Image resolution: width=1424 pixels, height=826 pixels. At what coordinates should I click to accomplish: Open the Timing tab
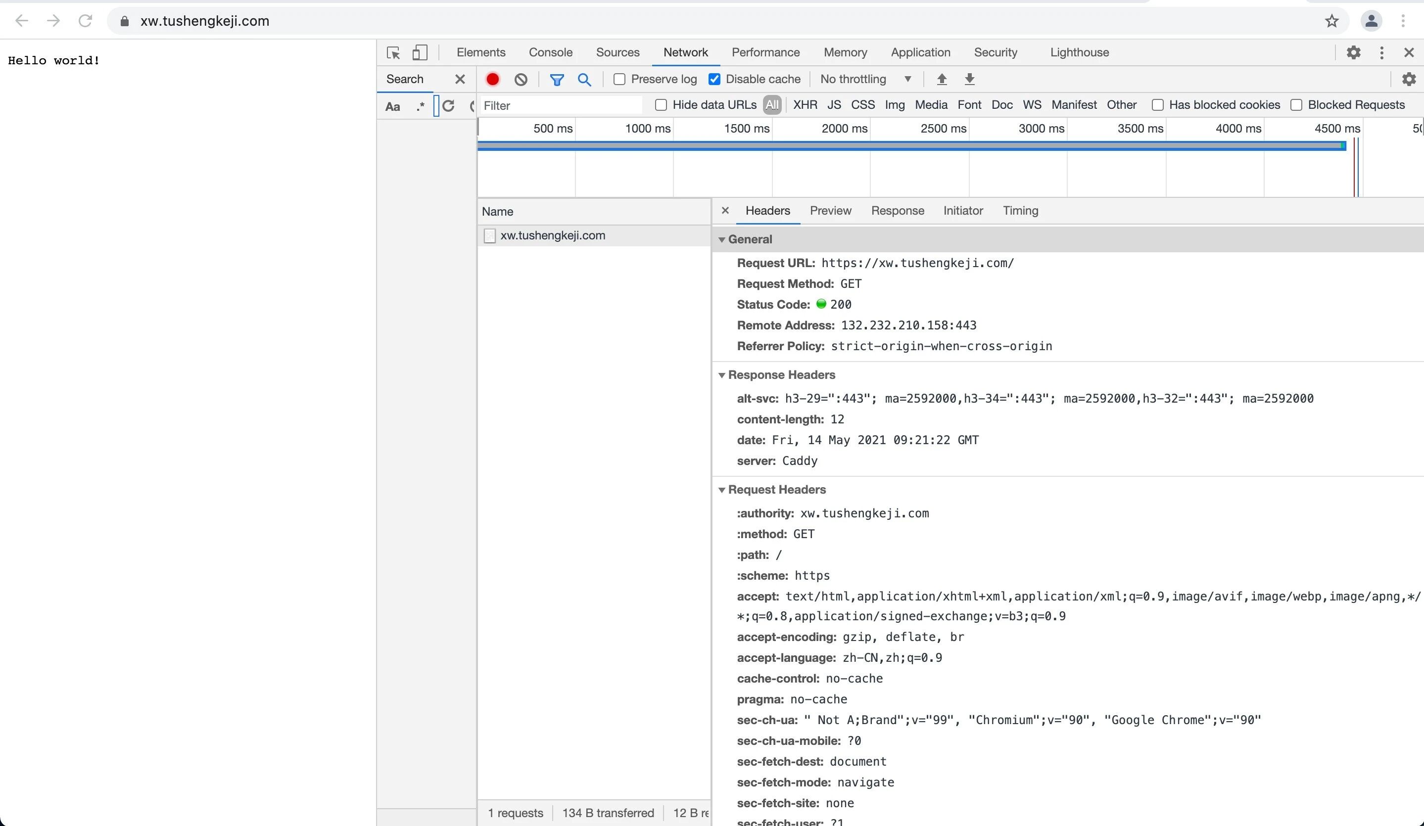click(1020, 211)
